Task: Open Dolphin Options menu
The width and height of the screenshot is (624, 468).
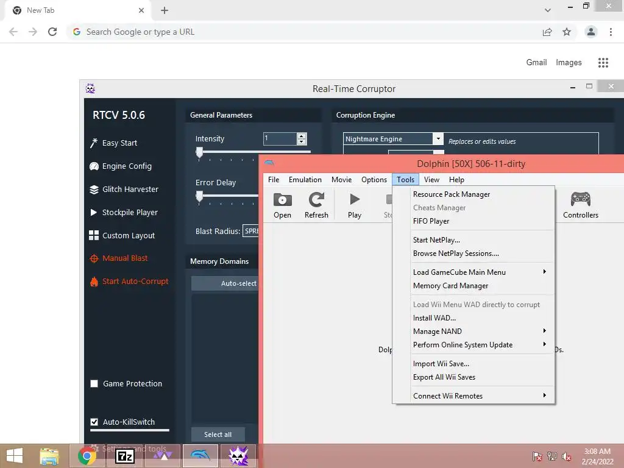Action: 374,180
